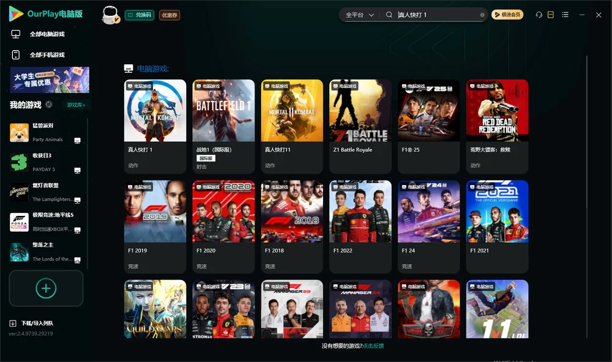
Task: Click the 优惠券 coupon button
Action: click(x=170, y=15)
